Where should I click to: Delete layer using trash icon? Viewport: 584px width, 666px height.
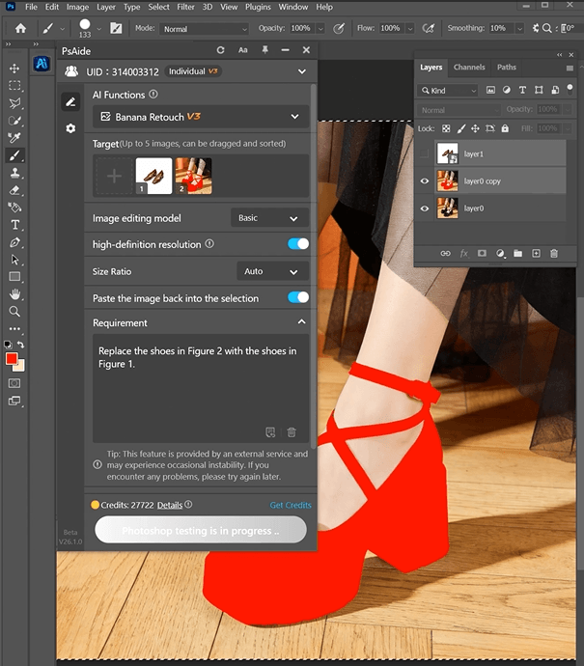554,254
